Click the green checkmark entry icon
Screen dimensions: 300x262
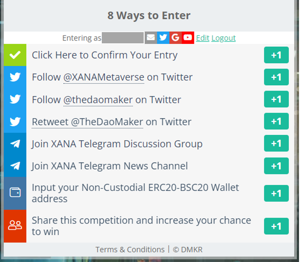click(15, 55)
